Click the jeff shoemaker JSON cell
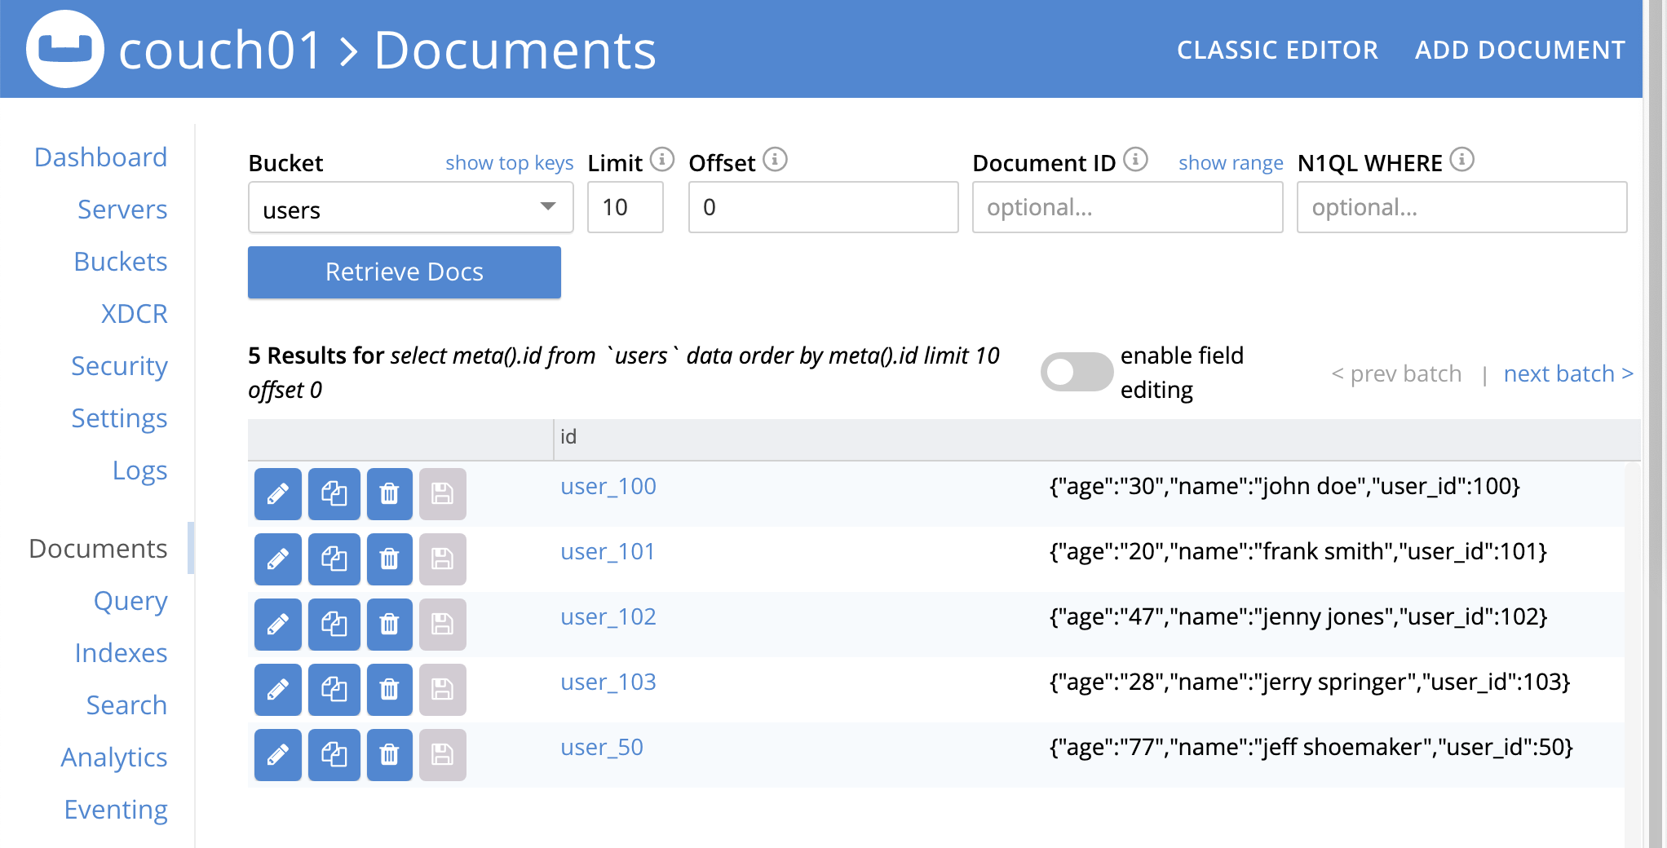The width and height of the screenshot is (1667, 848). point(1311,748)
